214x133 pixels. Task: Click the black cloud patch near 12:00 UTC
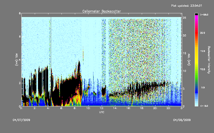click(104, 91)
